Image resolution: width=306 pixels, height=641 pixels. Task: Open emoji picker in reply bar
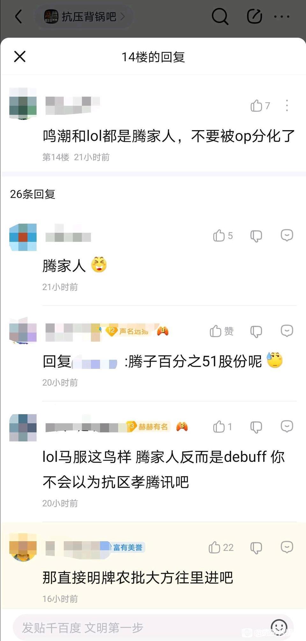tap(279, 627)
